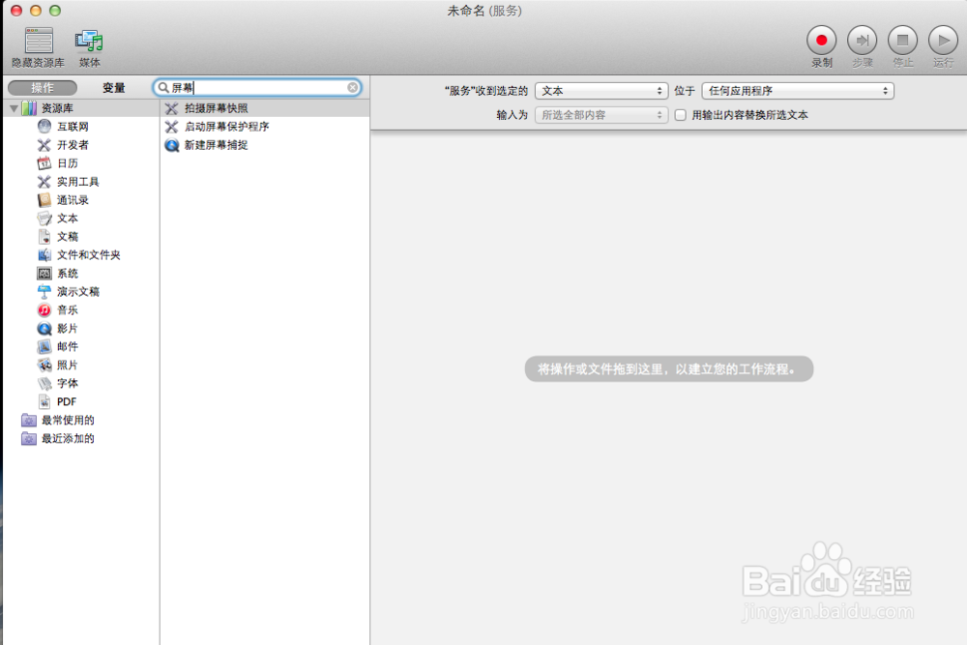
Task: Enable 用输出内容替换所选文本 checkbox
Action: [680, 115]
